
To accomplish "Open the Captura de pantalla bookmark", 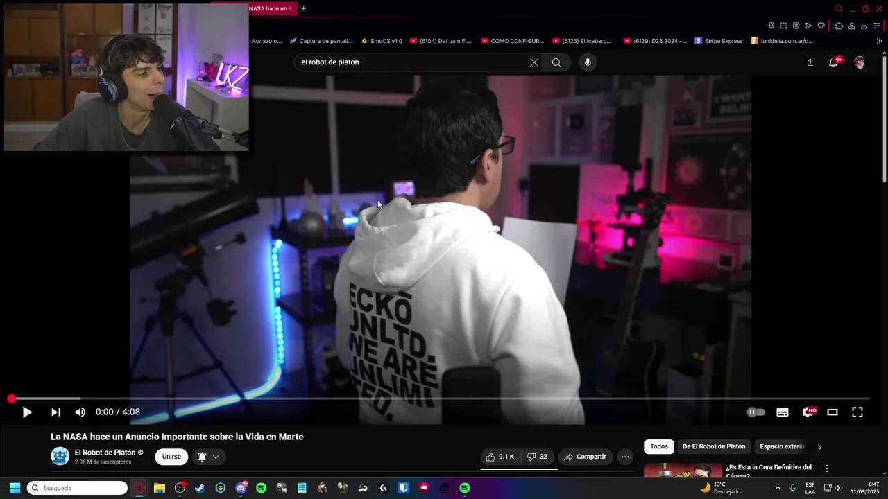I will coord(321,41).
